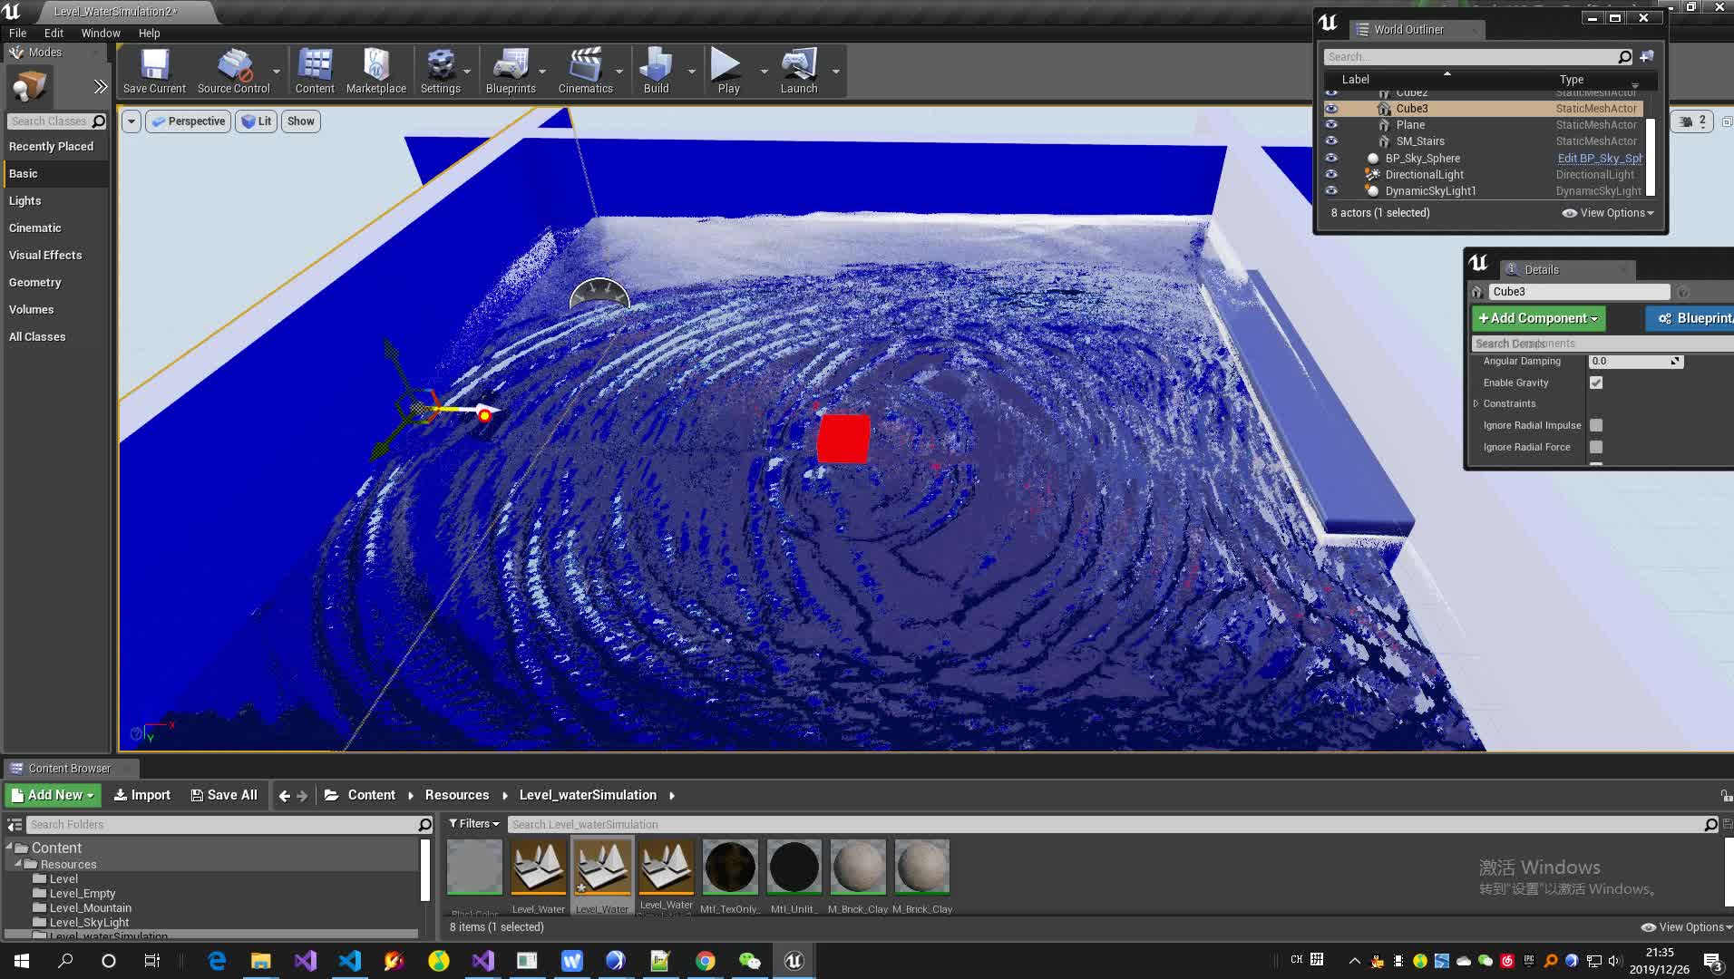This screenshot has height=979, width=1734.
Task: Open Content Browser Filters dropdown
Action: click(473, 824)
